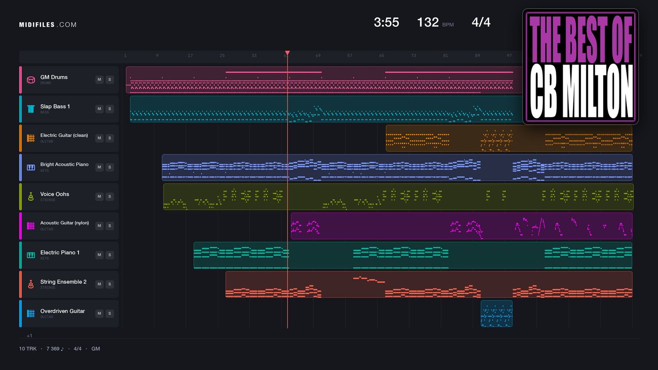Jump to bar 17 on the ruler
The height and width of the screenshot is (370, 658).
[x=190, y=56]
